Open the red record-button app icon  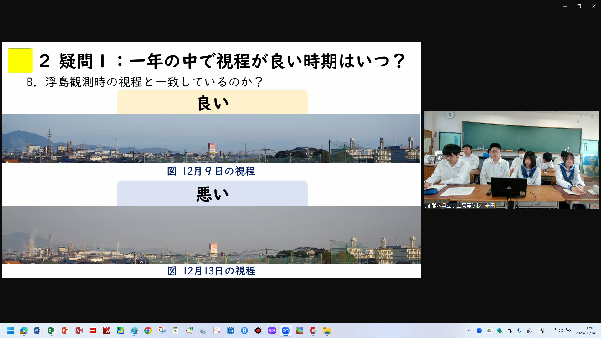click(258, 330)
